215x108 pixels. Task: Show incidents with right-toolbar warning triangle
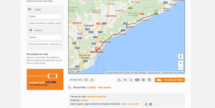pyautogui.click(x=119, y=80)
